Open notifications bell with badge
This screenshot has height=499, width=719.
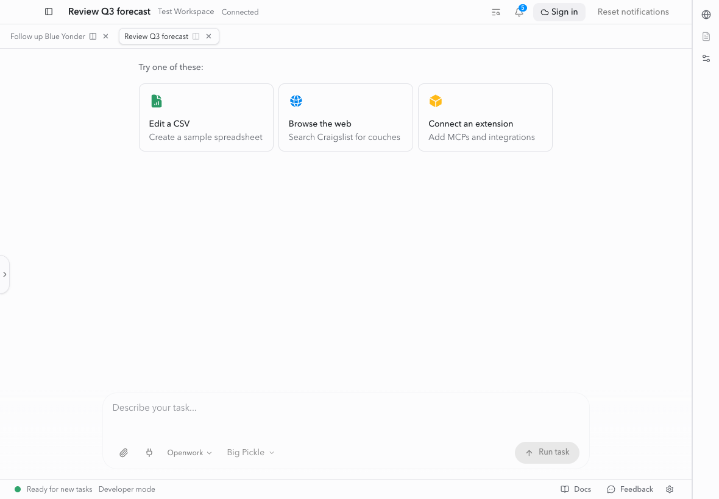[x=519, y=12]
